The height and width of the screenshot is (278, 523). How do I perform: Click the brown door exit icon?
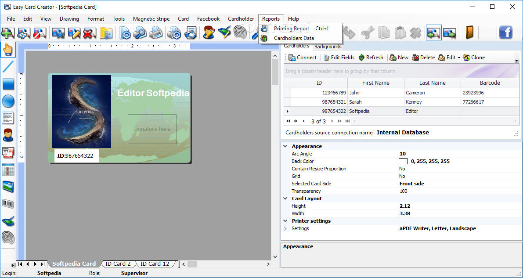point(469,32)
